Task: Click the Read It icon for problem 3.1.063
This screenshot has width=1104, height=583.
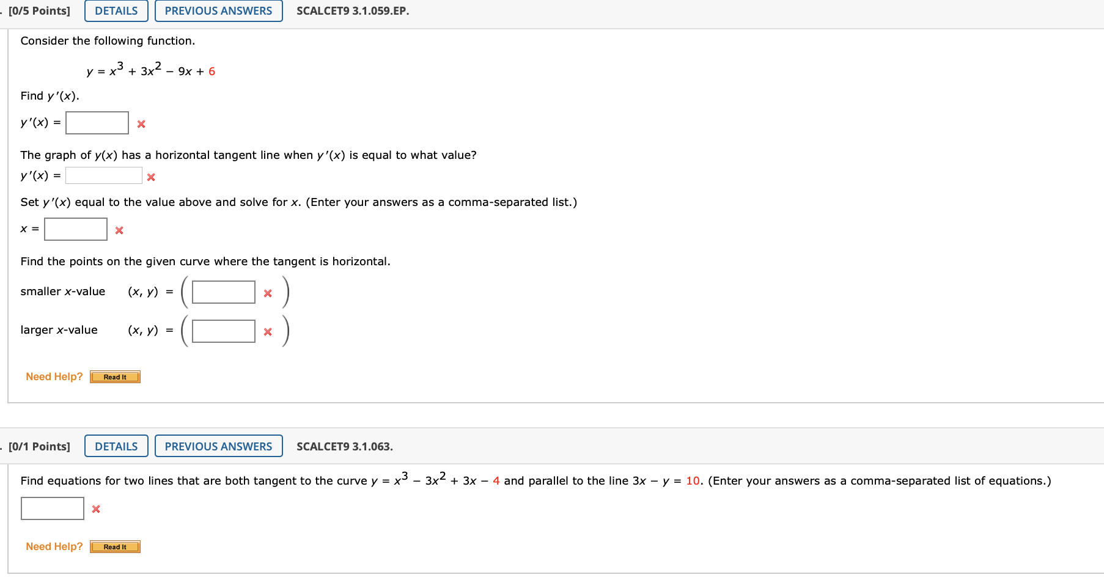Action: 115,546
